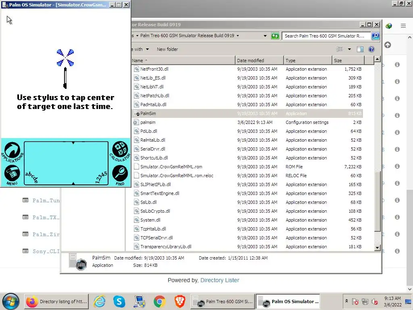Open the Sony_CLI entry in the directory listing
The image size is (413, 310).
[46, 251]
